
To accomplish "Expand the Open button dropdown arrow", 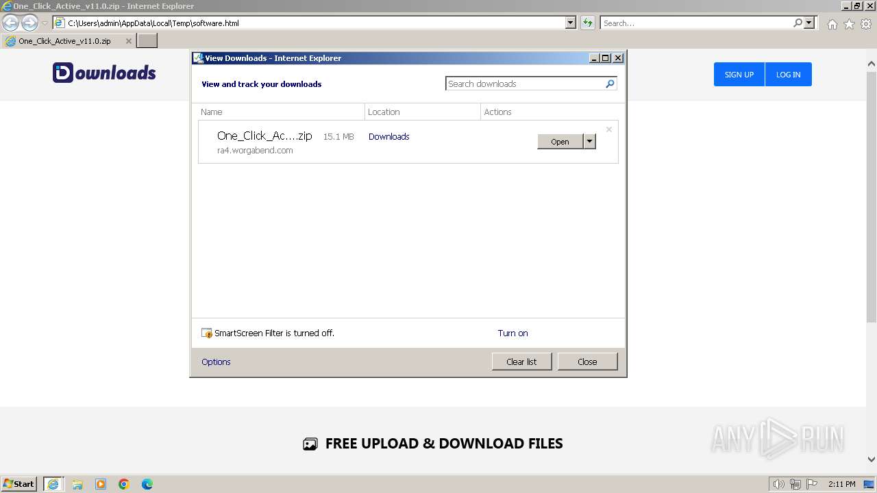I will [589, 142].
